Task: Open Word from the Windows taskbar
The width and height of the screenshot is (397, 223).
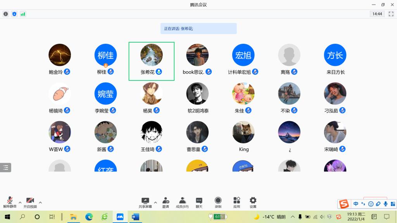Action: click(135, 217)
